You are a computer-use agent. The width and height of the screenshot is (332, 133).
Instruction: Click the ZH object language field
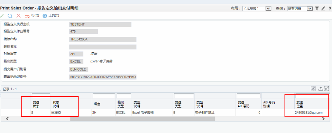click(x=76, y=54)
